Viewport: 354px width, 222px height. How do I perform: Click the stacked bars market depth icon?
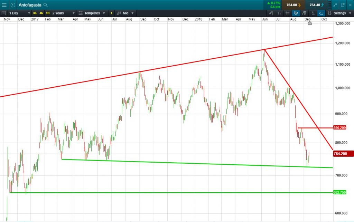(x=329, y=5)
